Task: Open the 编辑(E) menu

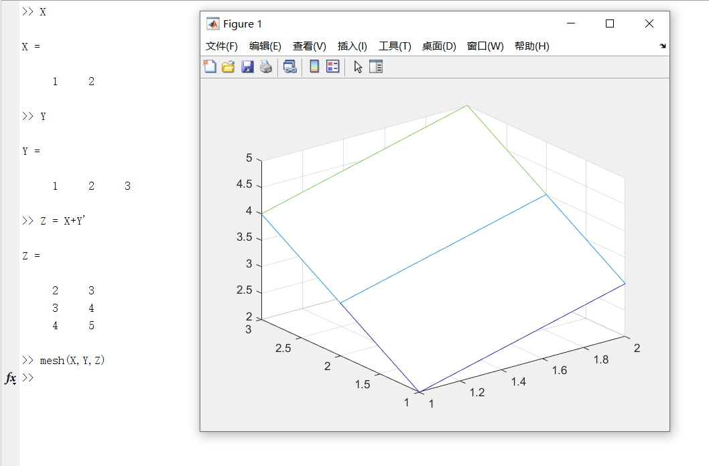Action: click(265, 46)
